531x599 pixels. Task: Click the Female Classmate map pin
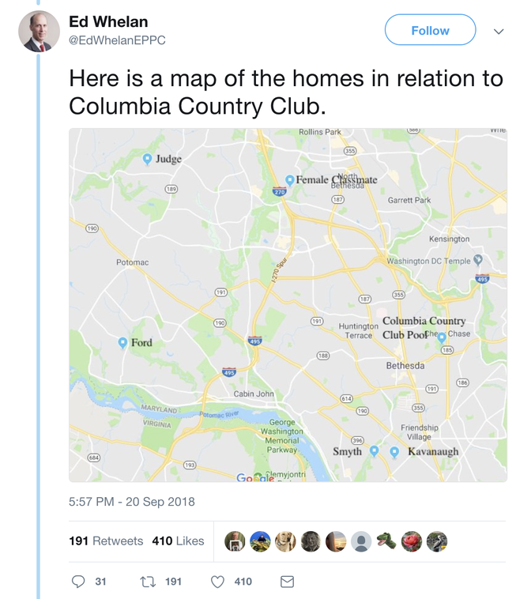[x=290, y=180]
